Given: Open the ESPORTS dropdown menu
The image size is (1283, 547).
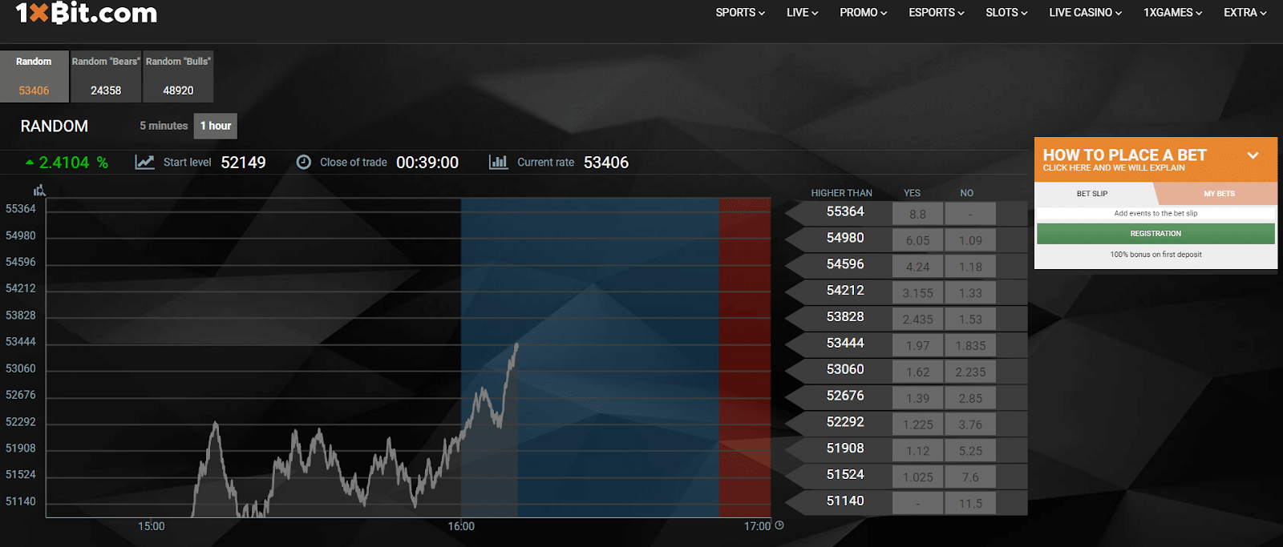Looking at the screenshot, I should (936, 13).
